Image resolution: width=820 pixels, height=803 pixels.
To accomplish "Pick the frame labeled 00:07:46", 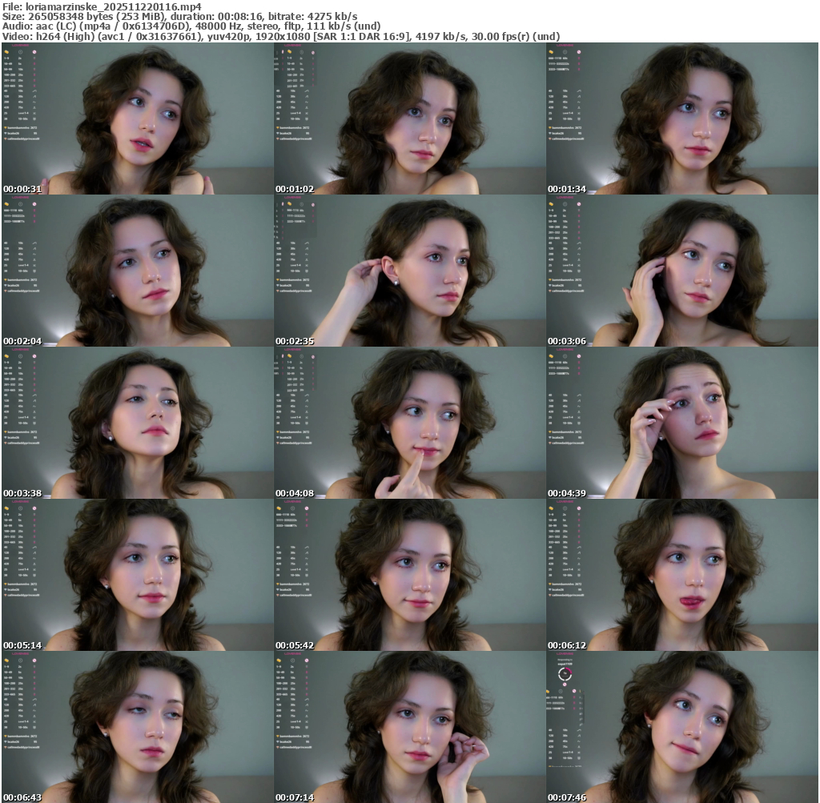I will click(682, 727).
